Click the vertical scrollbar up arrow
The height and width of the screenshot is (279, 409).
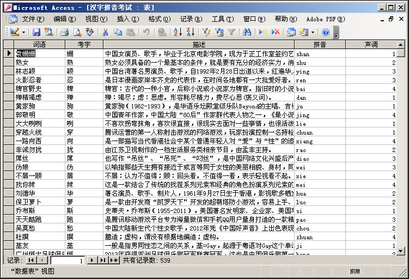401,45
